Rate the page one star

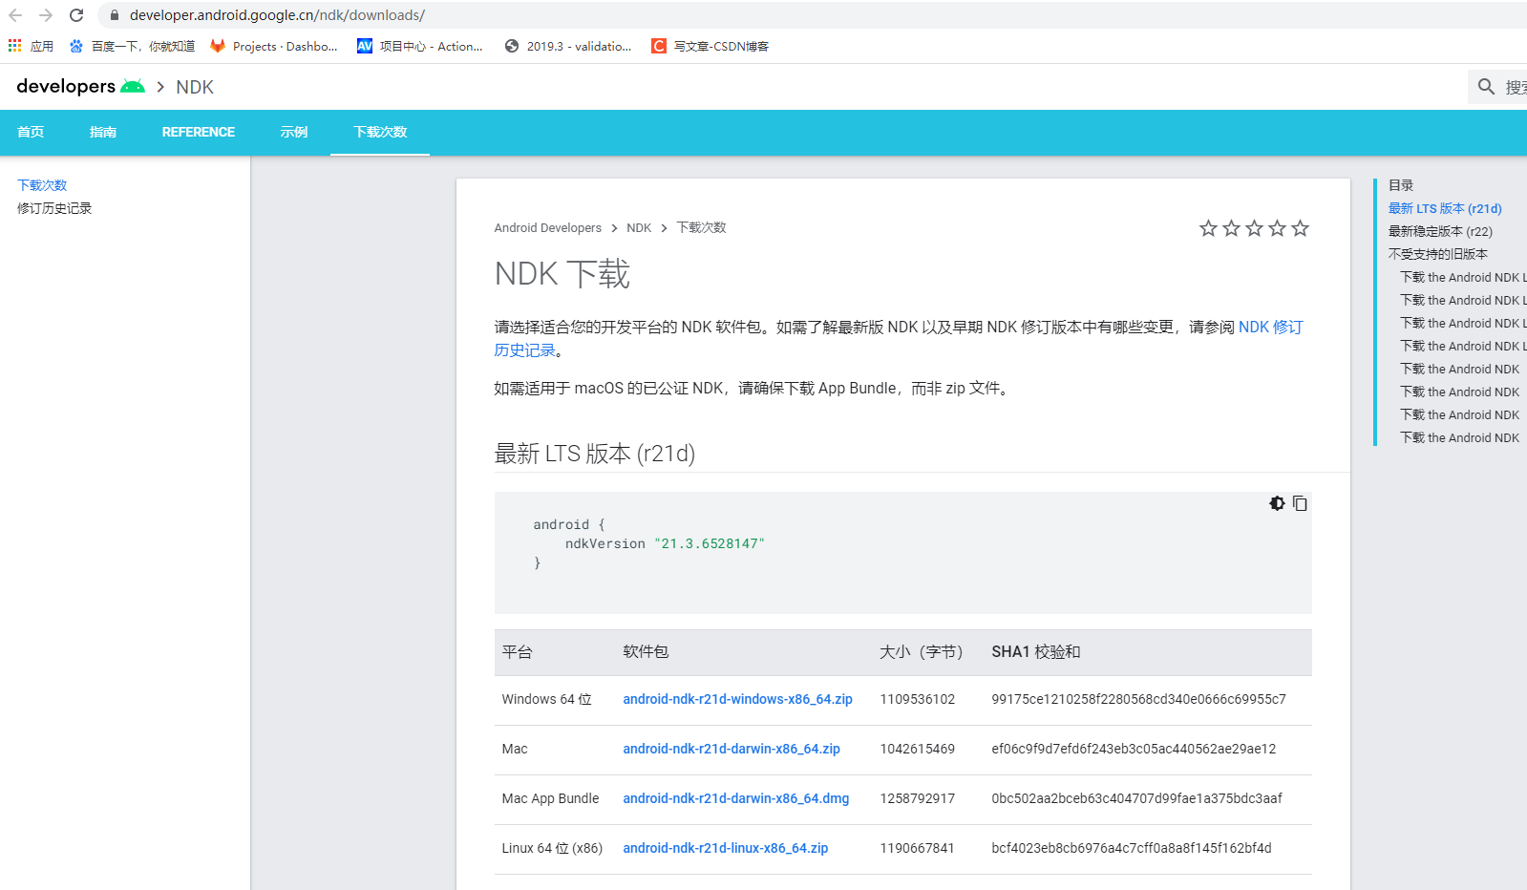[x=1208, y=228]
